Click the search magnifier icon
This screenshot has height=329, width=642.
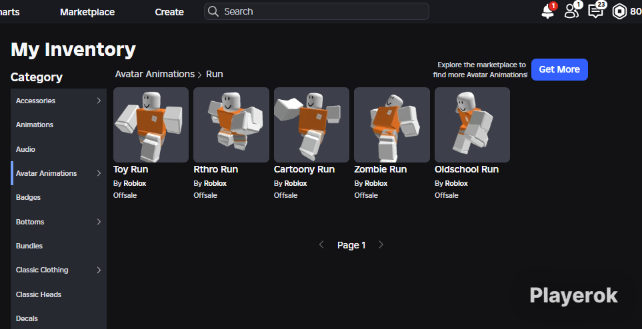click(x=213, y=11)
